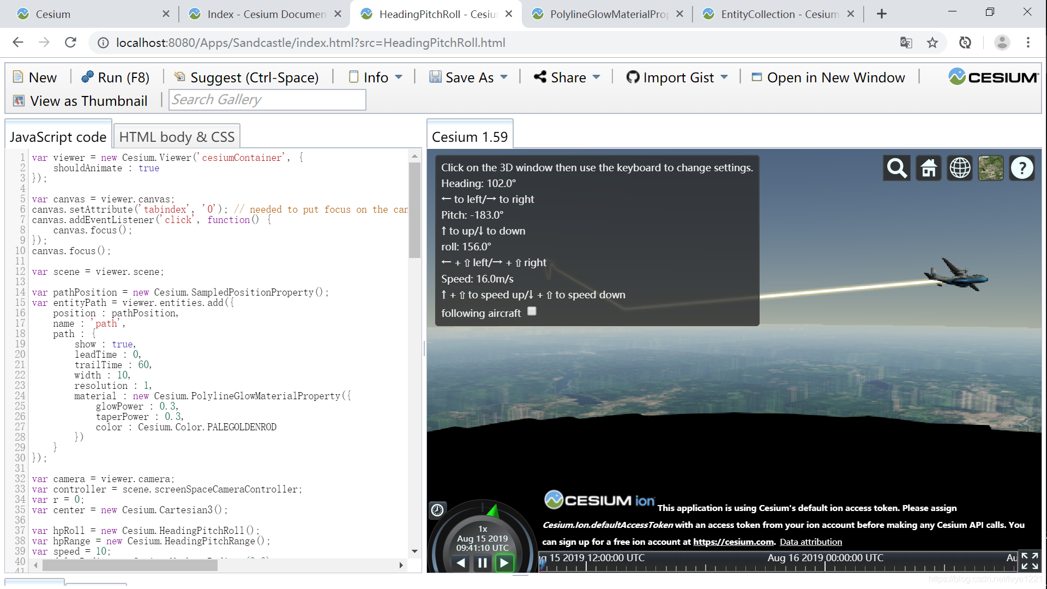This screenshot has width=1047, height=589.
Task: Click the Cesium help question mark icon
Action: [x=1021, y=167]
